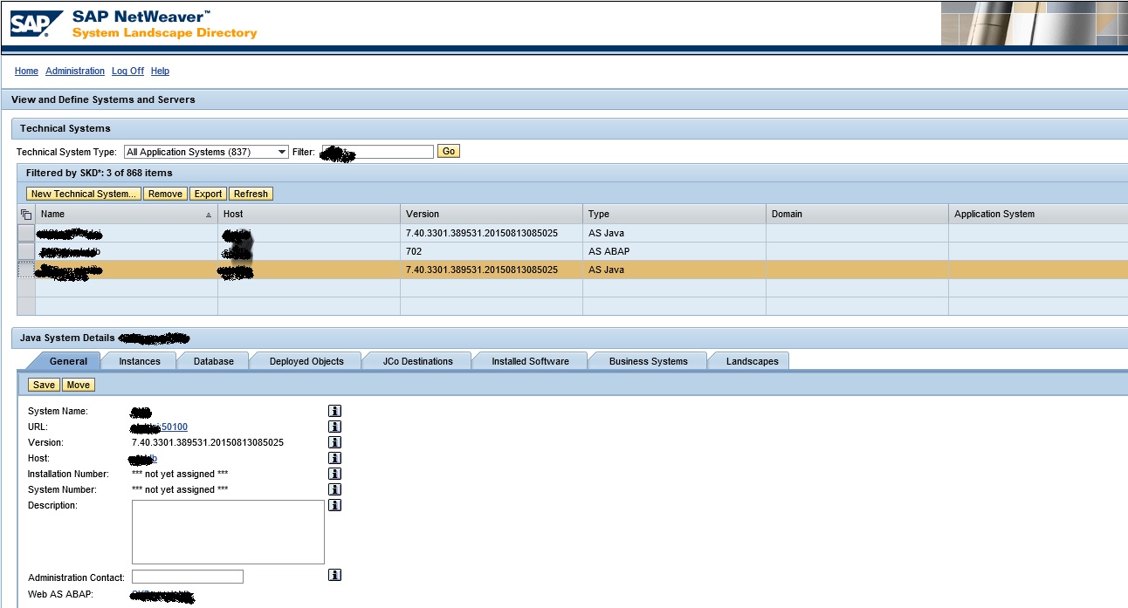The width and height of the screenshot is (1128, 608).
Task: Click info icon beside Administration Contact
Action: [334, 576]
